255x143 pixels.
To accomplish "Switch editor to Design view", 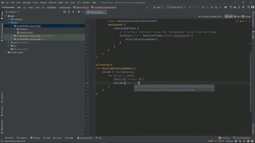I will pos(246,17).
